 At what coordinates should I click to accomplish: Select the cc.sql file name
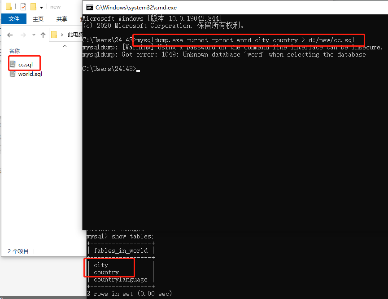click(26, 65)
